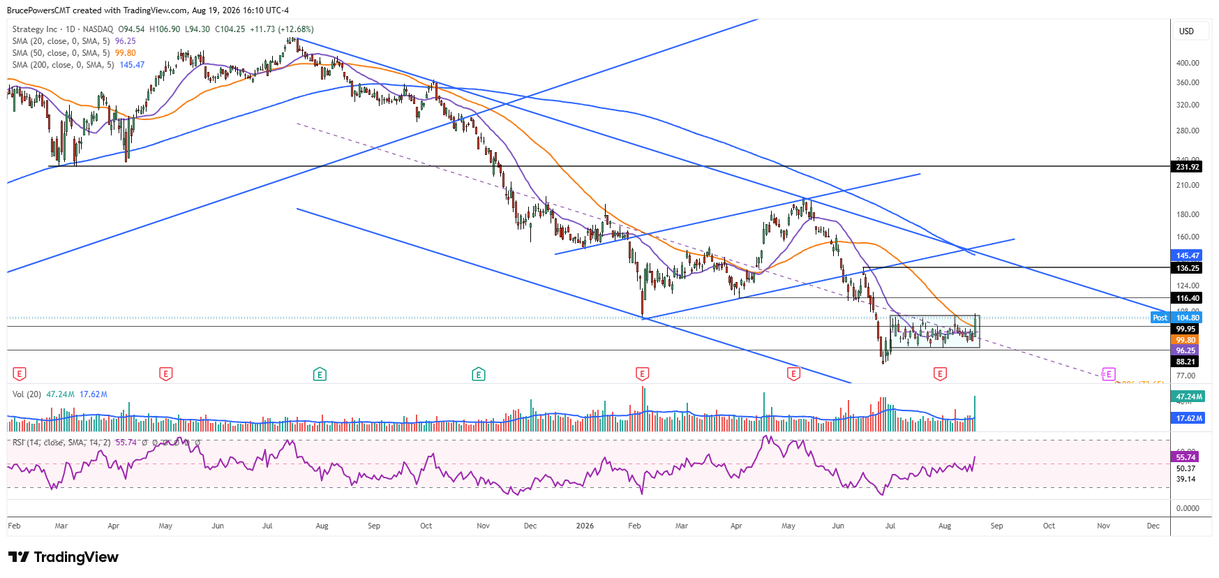Click the 2026 label on time axis
Viewport: 1219px width, 578px height.
click(585, 526)
